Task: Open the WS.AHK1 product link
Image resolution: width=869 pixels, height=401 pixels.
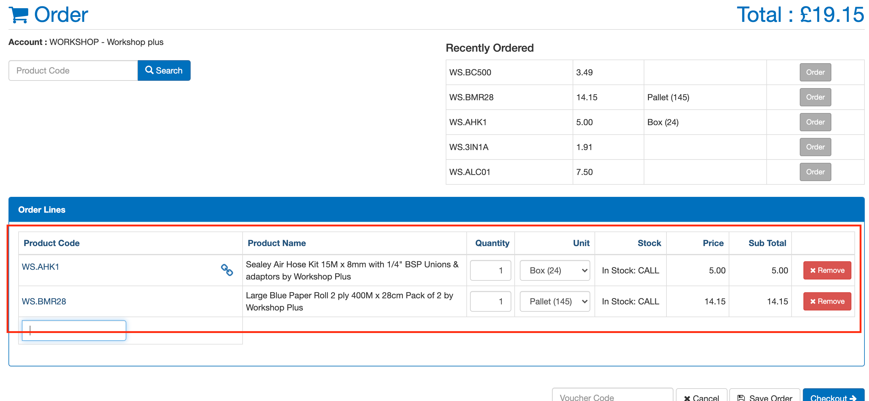Action: click(40, 267)
